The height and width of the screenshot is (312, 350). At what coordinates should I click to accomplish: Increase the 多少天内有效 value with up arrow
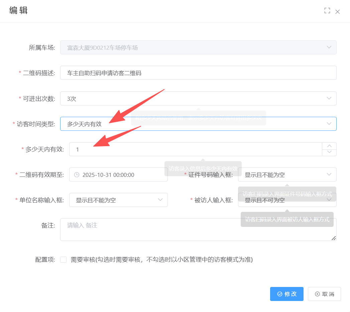(x=329, y=146)
